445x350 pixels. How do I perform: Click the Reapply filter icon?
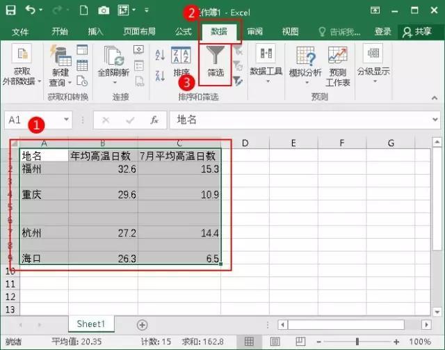point(238,66)
